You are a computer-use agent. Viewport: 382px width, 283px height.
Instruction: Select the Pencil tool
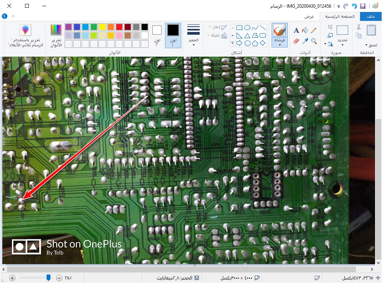[314, 30]
